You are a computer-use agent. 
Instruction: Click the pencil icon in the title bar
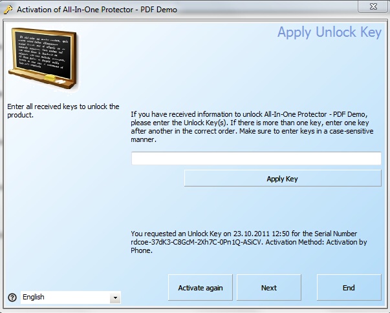coord(8,10)
